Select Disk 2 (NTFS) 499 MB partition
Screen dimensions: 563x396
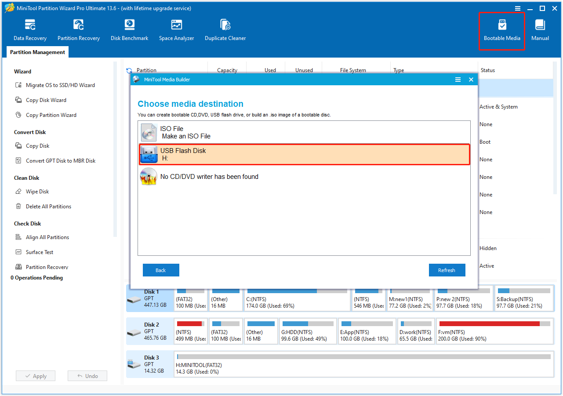point(191,331)
